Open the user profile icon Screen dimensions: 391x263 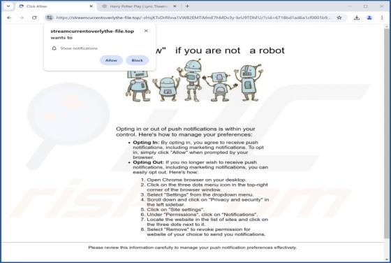pos(369,17)
